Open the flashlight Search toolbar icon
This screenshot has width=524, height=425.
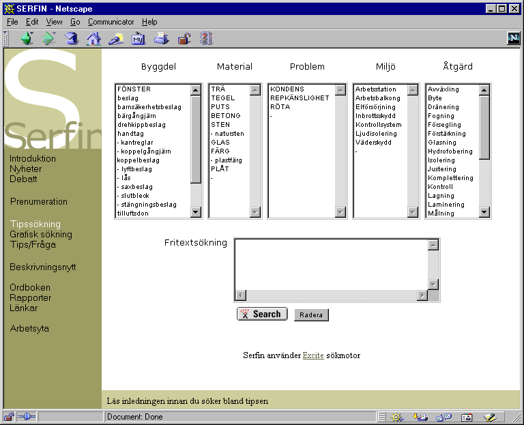click(x=115, y=38)
